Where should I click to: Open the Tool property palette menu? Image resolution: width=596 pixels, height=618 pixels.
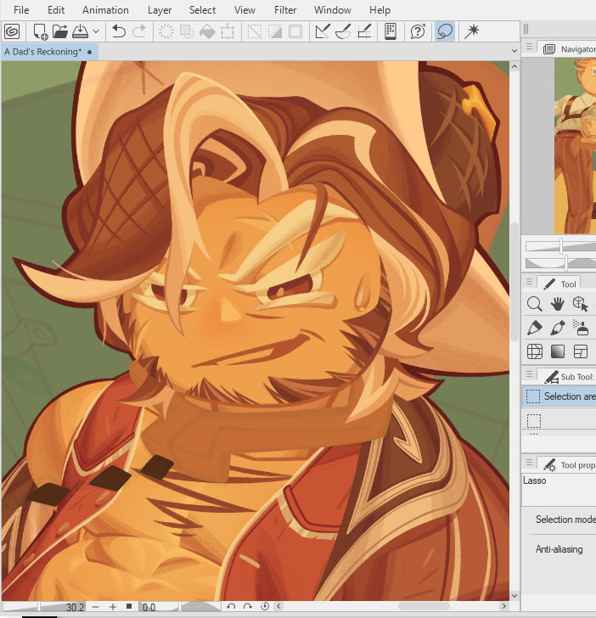[x=530, y=462]
